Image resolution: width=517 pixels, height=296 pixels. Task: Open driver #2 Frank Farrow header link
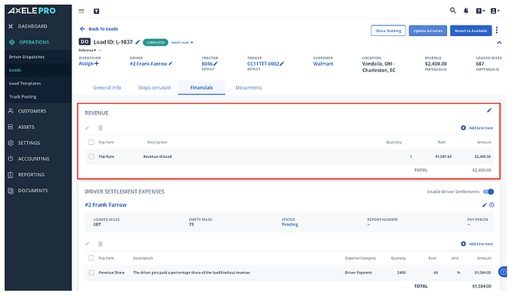148,64
